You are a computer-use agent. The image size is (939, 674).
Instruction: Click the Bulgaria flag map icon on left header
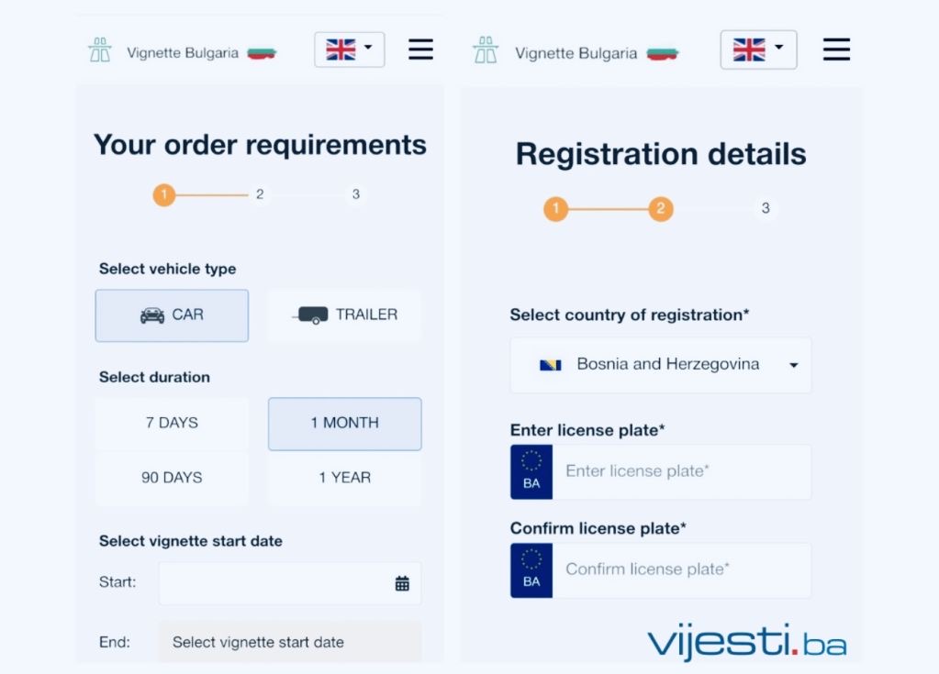tap(262, 53)
